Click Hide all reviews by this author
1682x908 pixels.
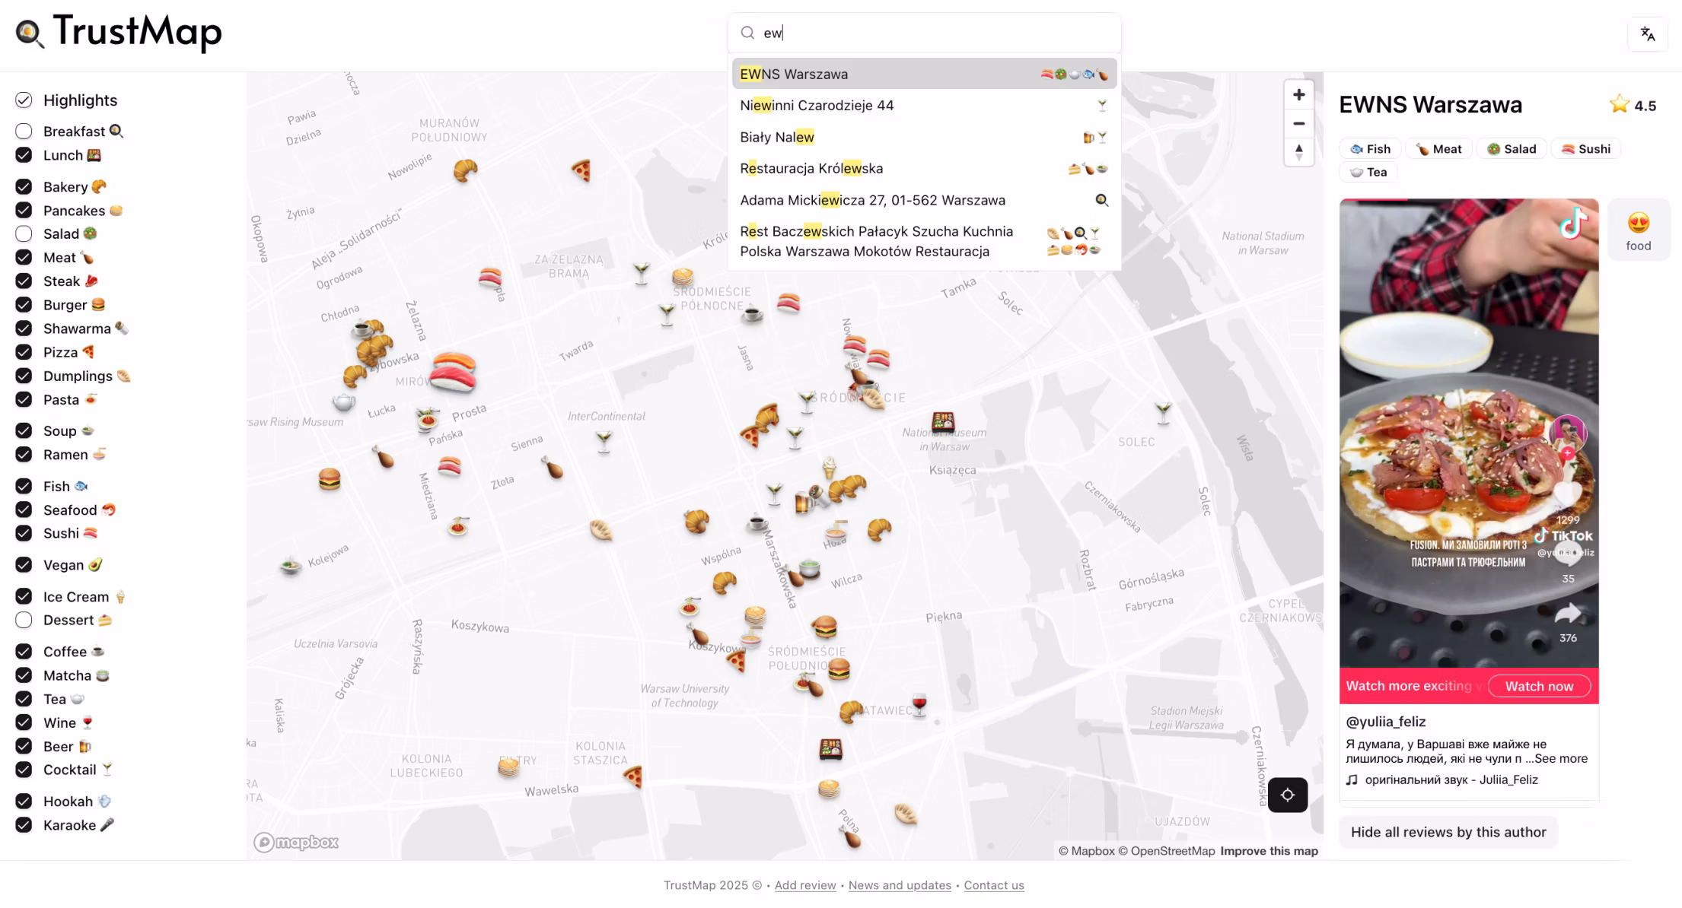[x=1448, y=831]
